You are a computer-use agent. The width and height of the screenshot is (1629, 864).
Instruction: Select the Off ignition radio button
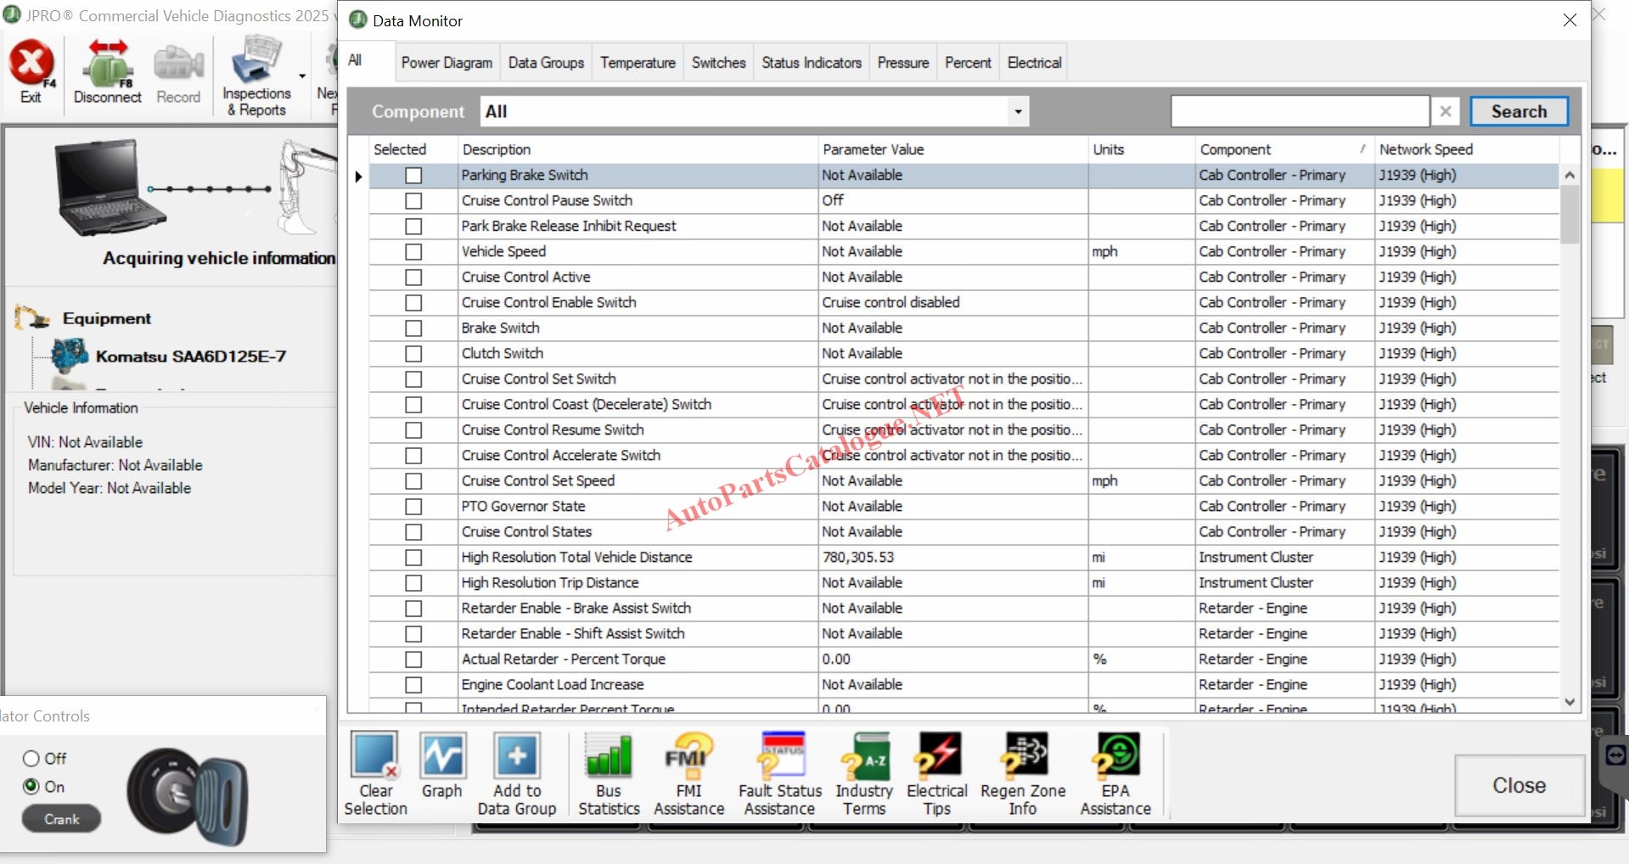(31, 759)
